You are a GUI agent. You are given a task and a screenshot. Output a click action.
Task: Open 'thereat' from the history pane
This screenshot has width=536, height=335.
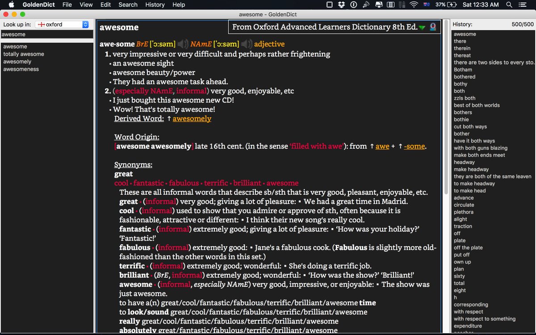(462, 55)
